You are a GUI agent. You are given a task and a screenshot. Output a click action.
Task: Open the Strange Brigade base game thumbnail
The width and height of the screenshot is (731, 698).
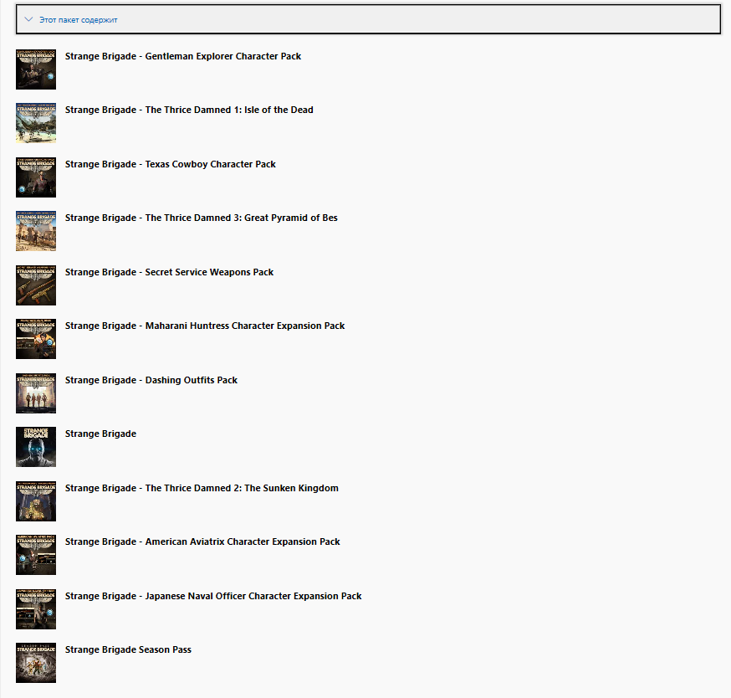(36, 447)
